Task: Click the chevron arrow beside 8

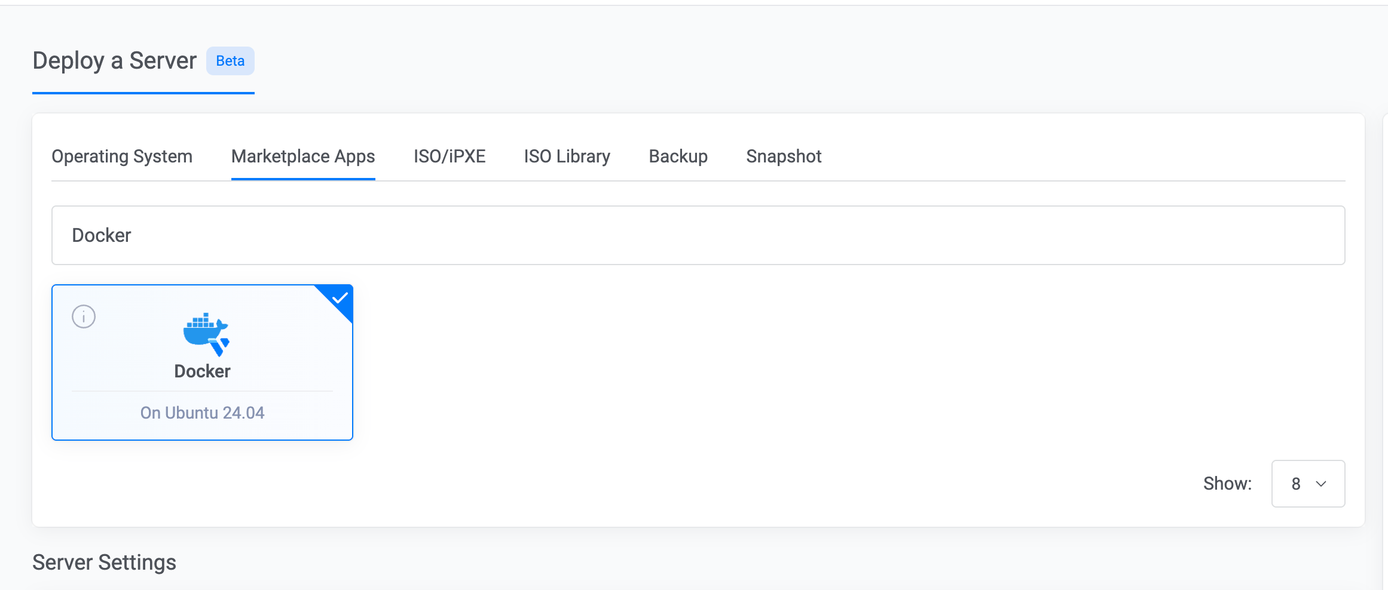Action: pos(1321,484)
